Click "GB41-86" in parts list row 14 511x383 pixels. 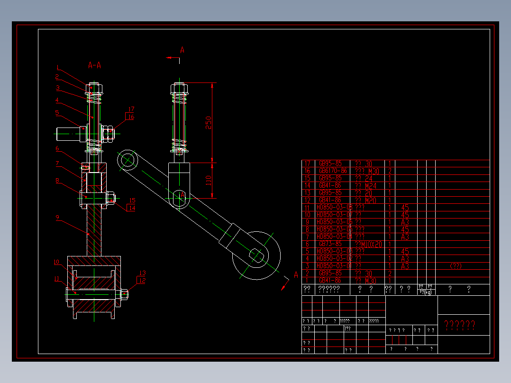click(330, 185)
